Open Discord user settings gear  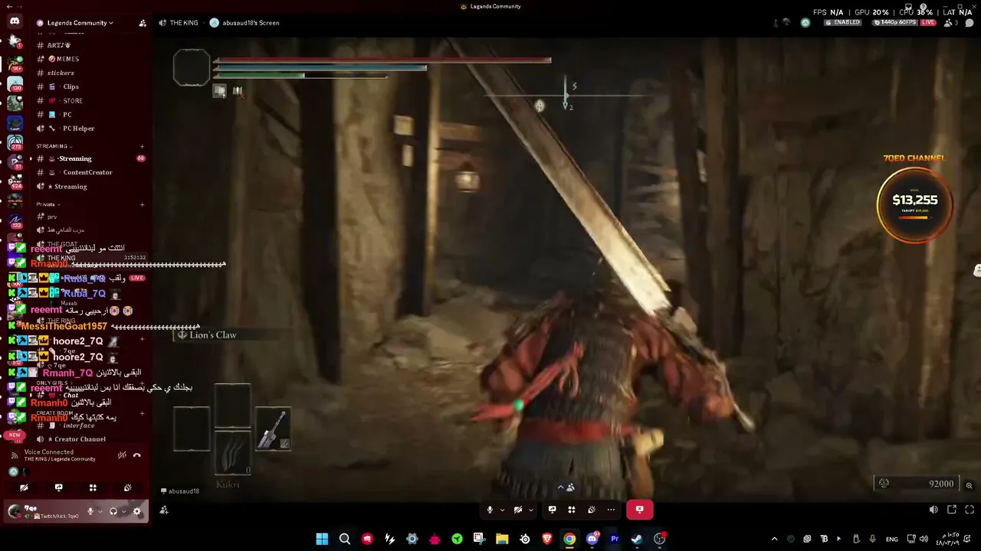tap(137, 511)
